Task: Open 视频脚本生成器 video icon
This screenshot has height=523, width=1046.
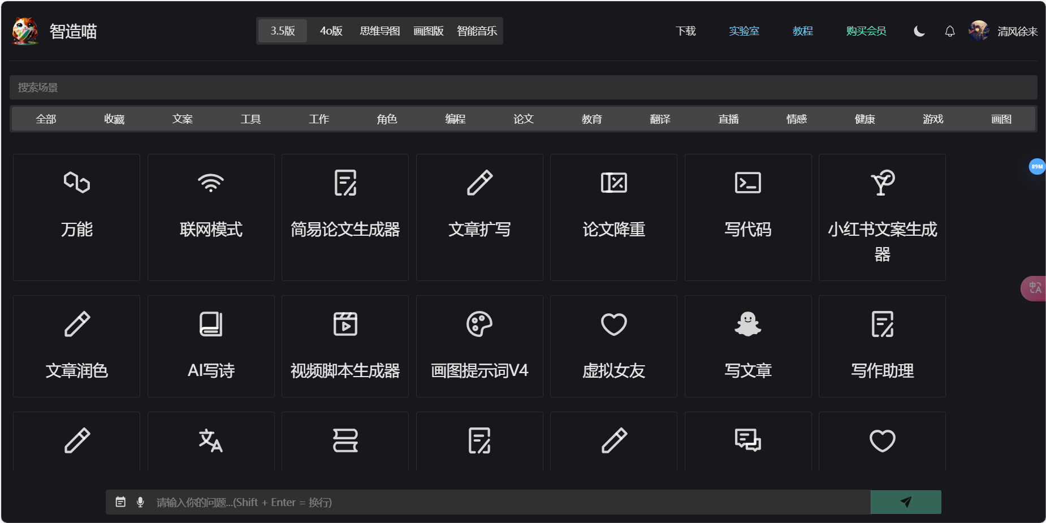Action: (x=345, y=325)
